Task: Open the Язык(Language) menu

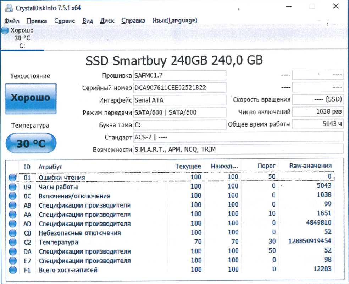Action: click(x=174, y=21)
